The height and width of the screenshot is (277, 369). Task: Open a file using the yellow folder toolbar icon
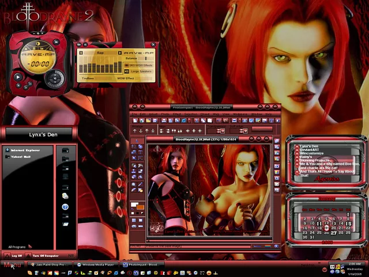click(148, 121)
